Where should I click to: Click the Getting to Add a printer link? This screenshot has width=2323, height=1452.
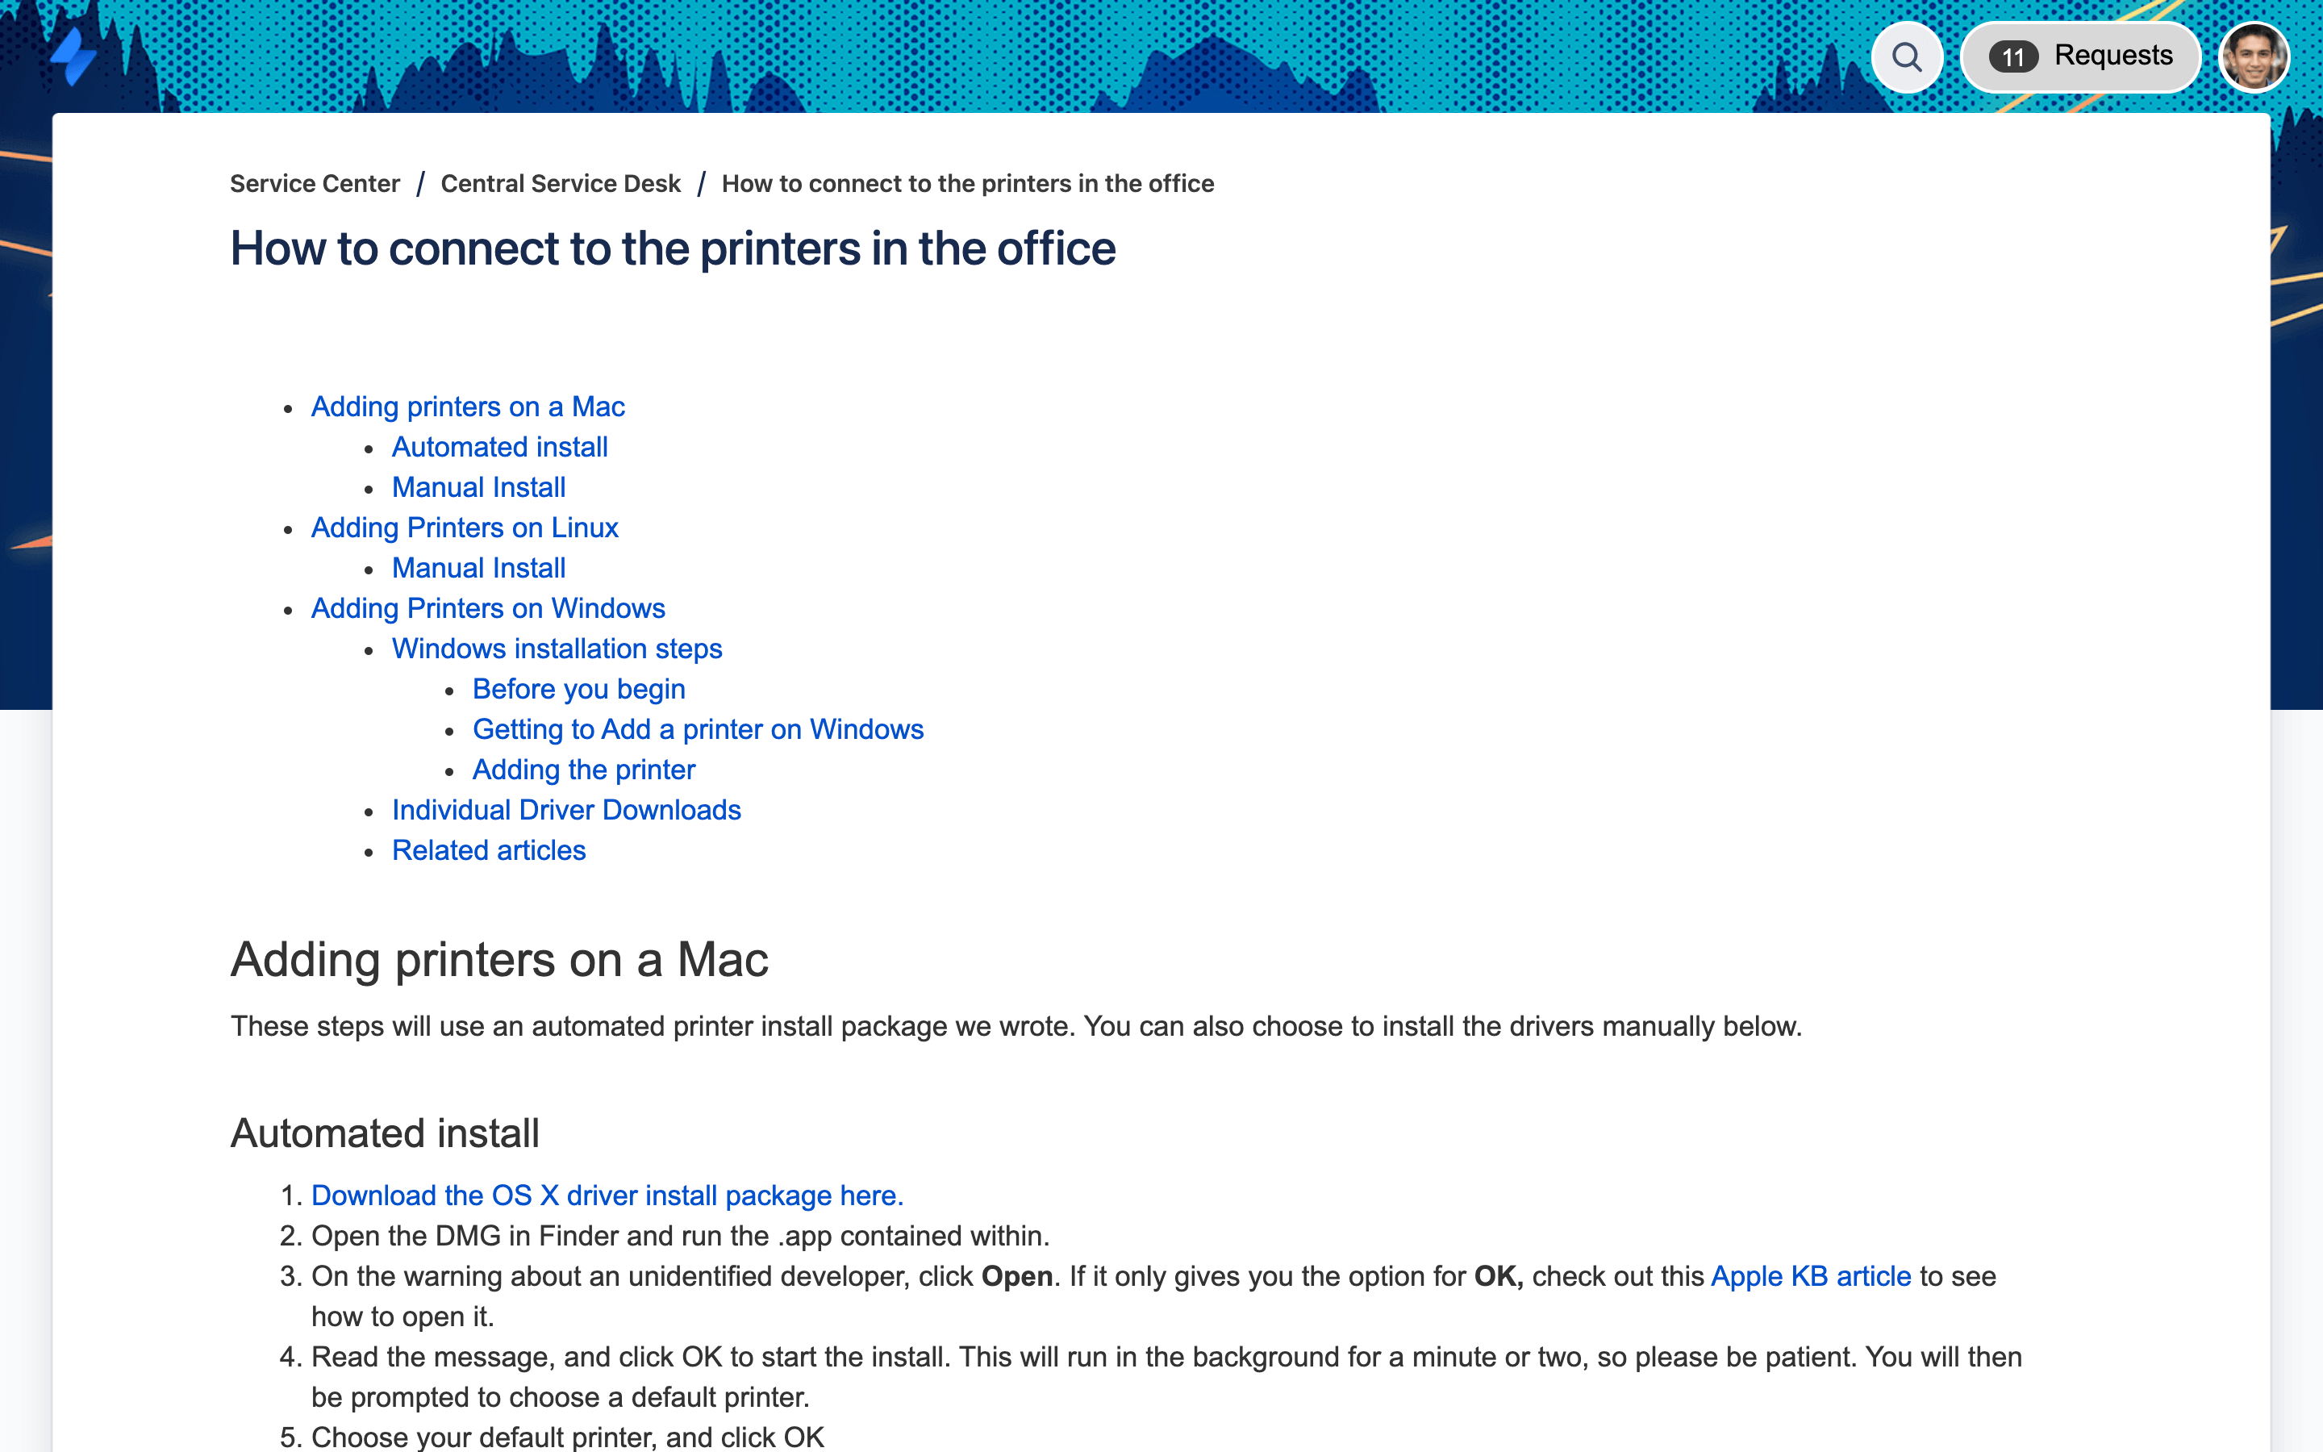click(x=698, y=728)
